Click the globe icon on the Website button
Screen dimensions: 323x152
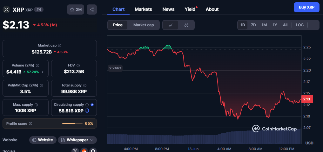(x=34, y=140)
